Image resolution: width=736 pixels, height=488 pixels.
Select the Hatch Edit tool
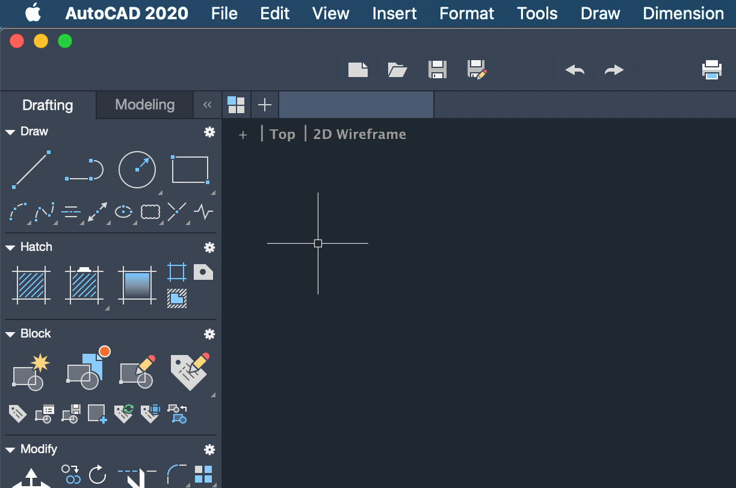[84, 285]
